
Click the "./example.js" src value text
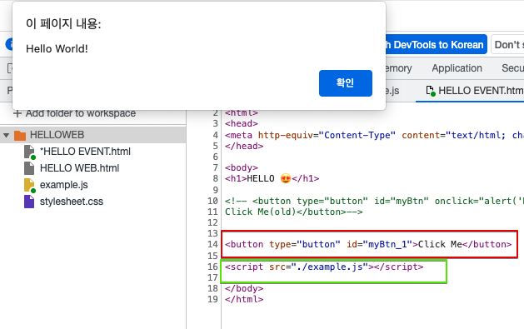pos(330,267)
